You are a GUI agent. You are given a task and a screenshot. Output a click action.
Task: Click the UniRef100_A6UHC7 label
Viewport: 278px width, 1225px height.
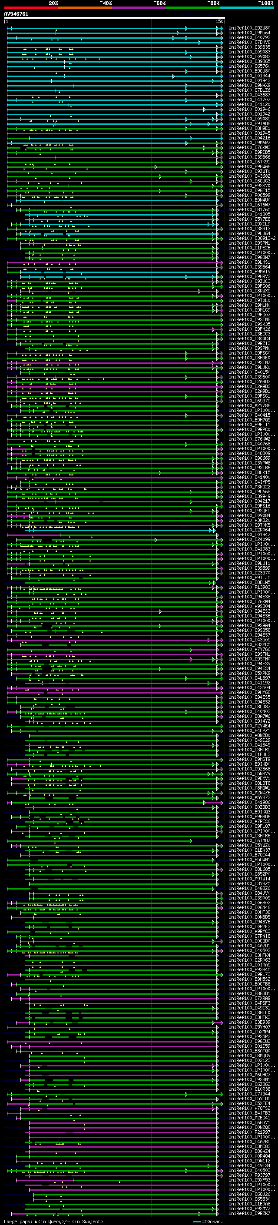pyautogui.click(x=249, y=1075)
